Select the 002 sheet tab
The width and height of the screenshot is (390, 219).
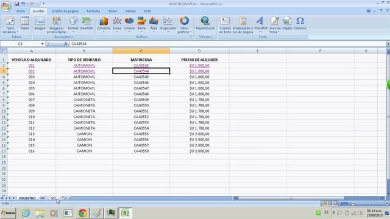point(54,198)
